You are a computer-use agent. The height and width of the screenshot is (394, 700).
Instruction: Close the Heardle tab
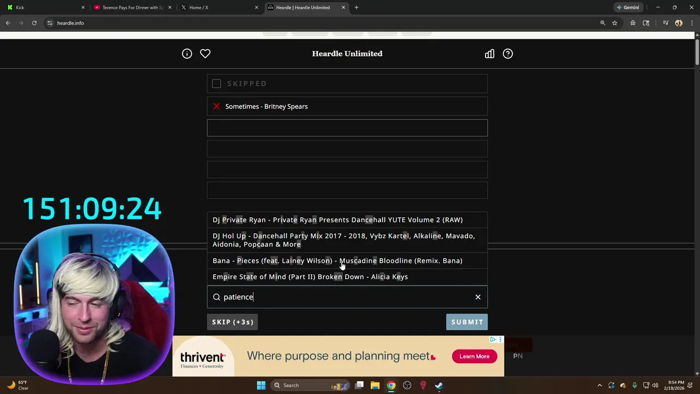point(343,8)
